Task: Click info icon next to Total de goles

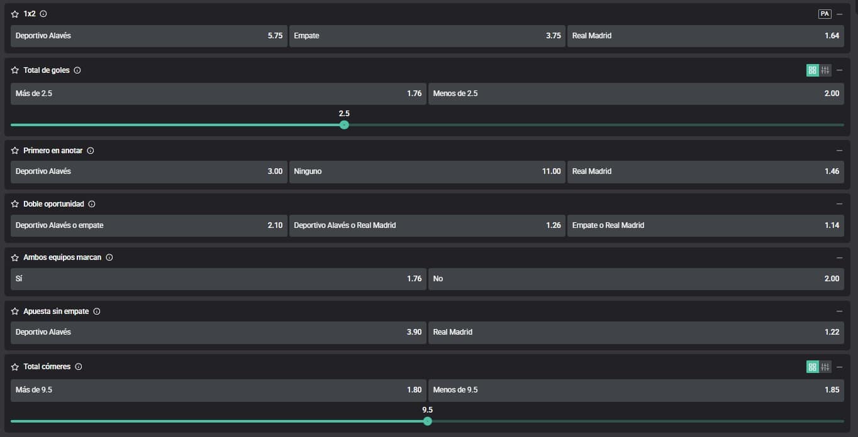Action: point(77,70)
